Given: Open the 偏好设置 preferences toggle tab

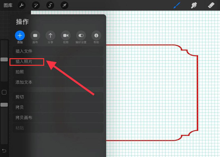Looking at the screenshot, I should click(x=81, y=37).
